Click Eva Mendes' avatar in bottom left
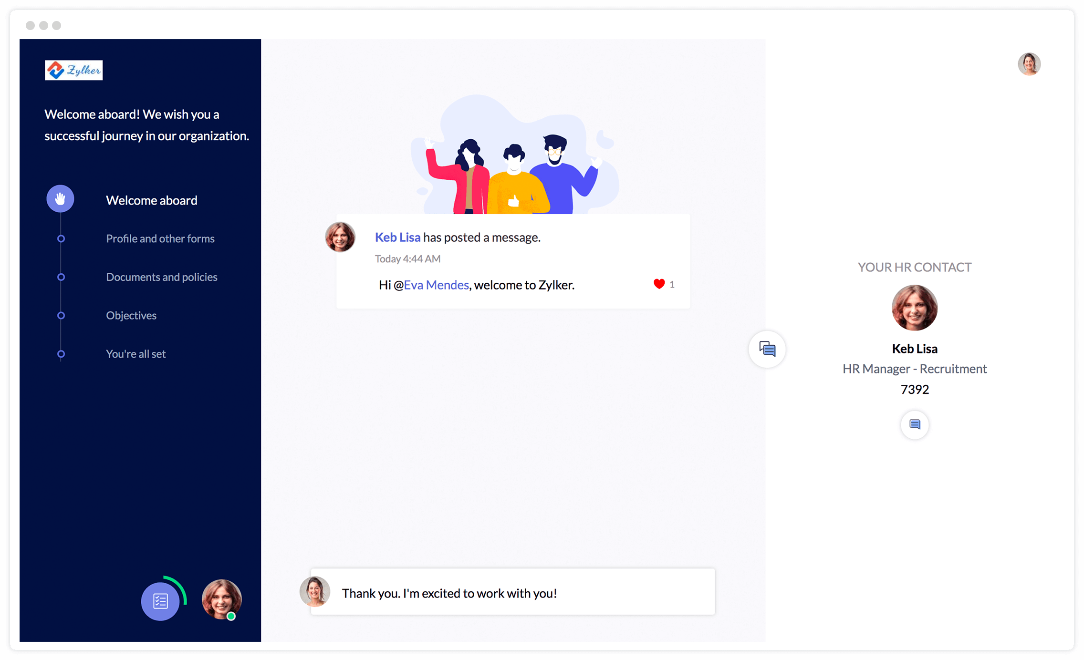The width and height of the screenshot is (1084, 660). (x=221, y=599)
